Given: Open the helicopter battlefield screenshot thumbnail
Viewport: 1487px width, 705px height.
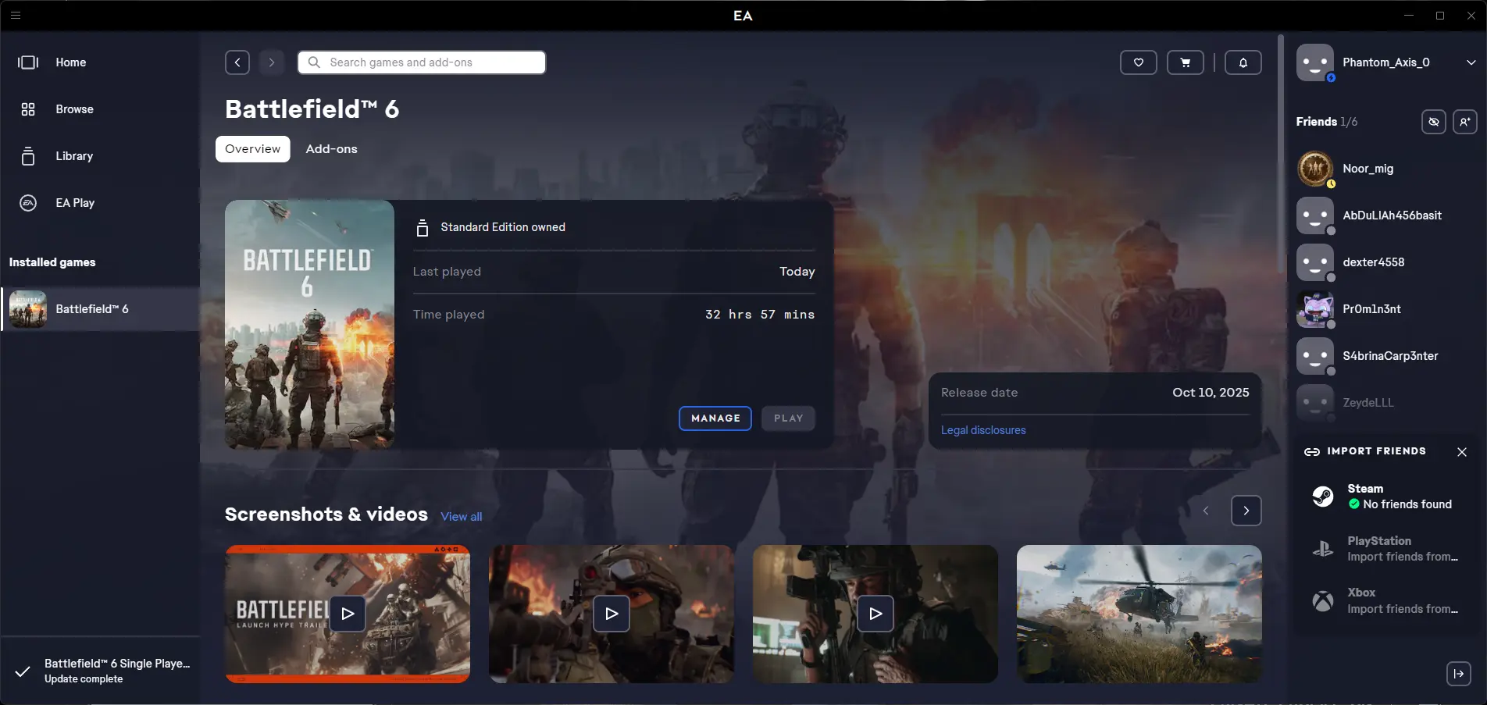Looking at the screenshot, I should (x=1138, y=614).
